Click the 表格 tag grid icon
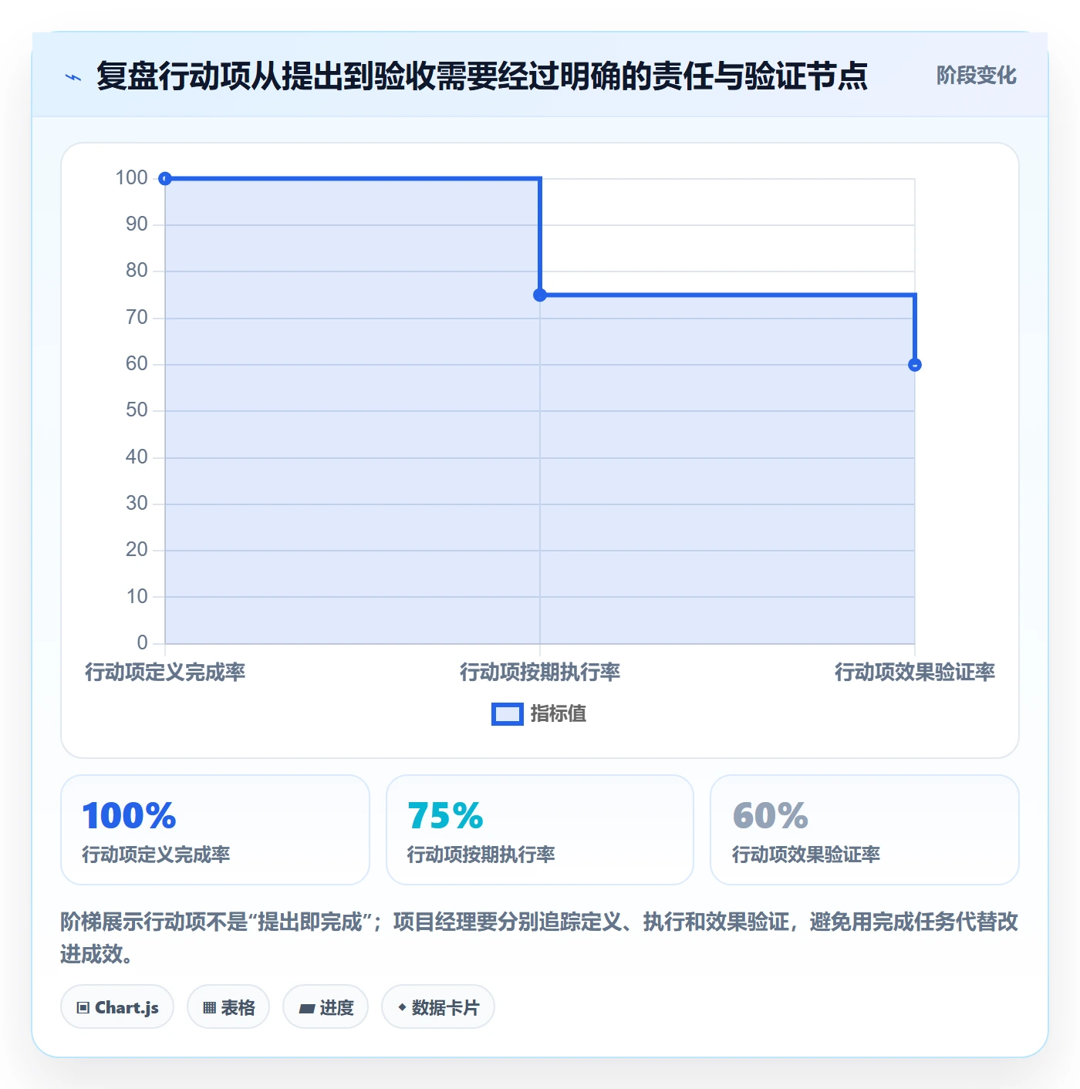 point(209,1008)
